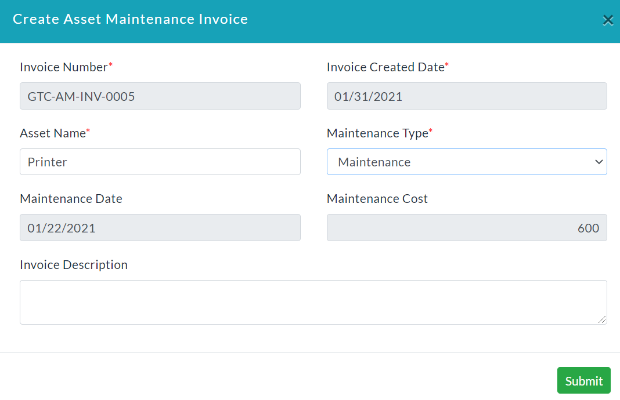Click the Invoice Description text area
The image size is (620, 400).
(x=313, y=303)
